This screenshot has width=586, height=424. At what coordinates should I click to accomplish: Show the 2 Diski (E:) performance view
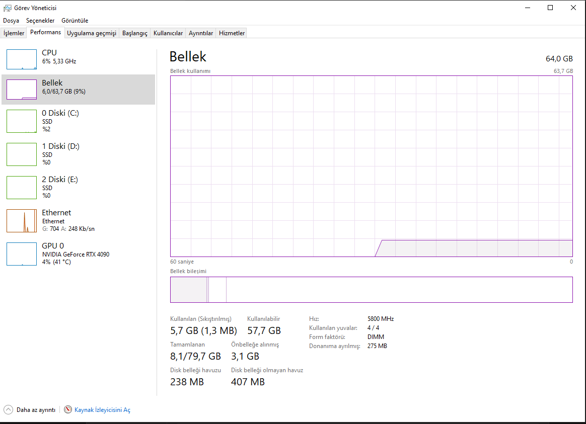point(22,188)
